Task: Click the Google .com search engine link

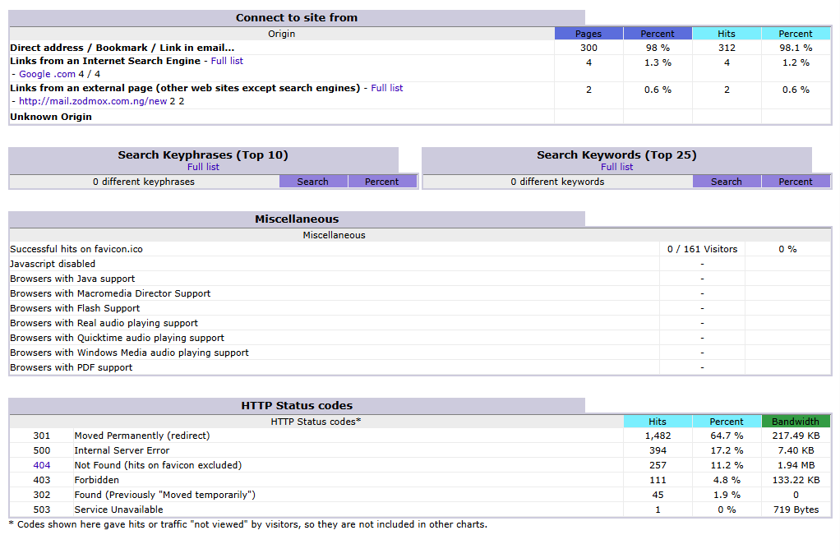Action: point(47,74)
